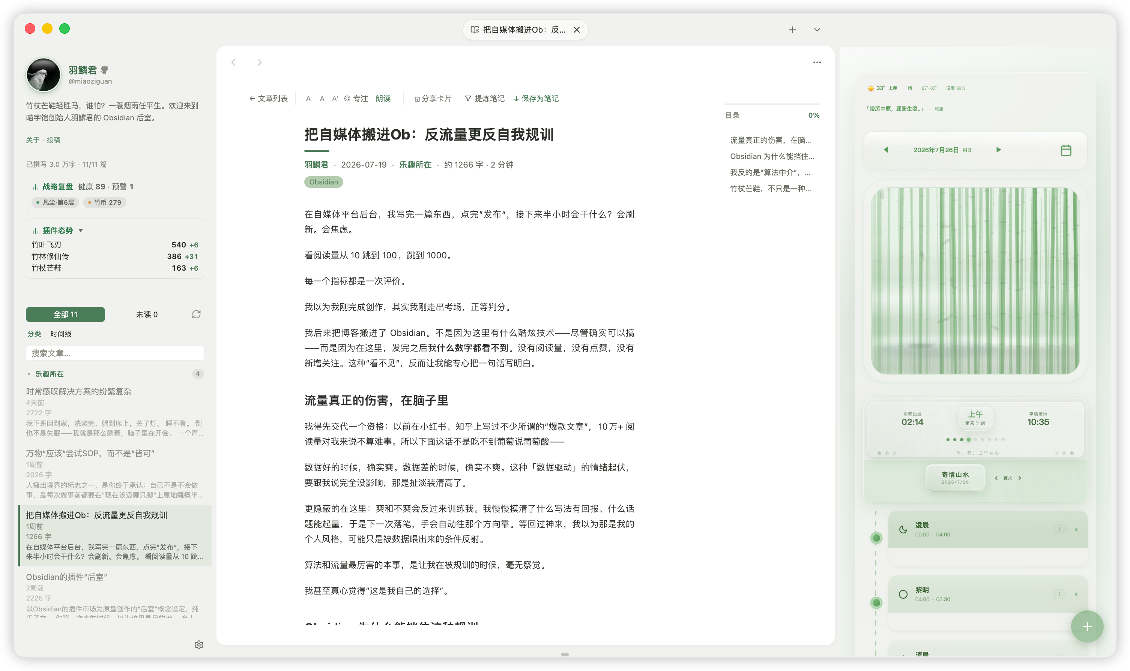Open the three-dot more options menu
The image size is (1130, 671).
click(816, 62)
